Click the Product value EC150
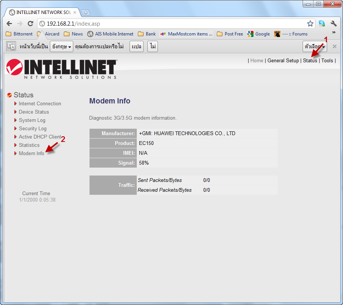 [146, 143]
